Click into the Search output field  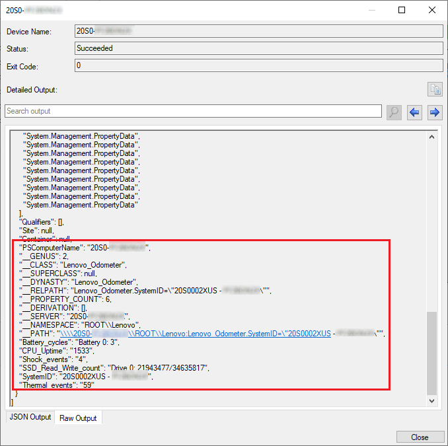coord(193,111)
